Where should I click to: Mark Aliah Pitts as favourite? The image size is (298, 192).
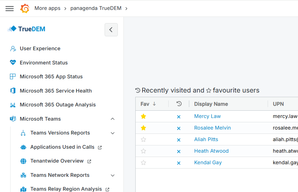[x=143, y=139]
